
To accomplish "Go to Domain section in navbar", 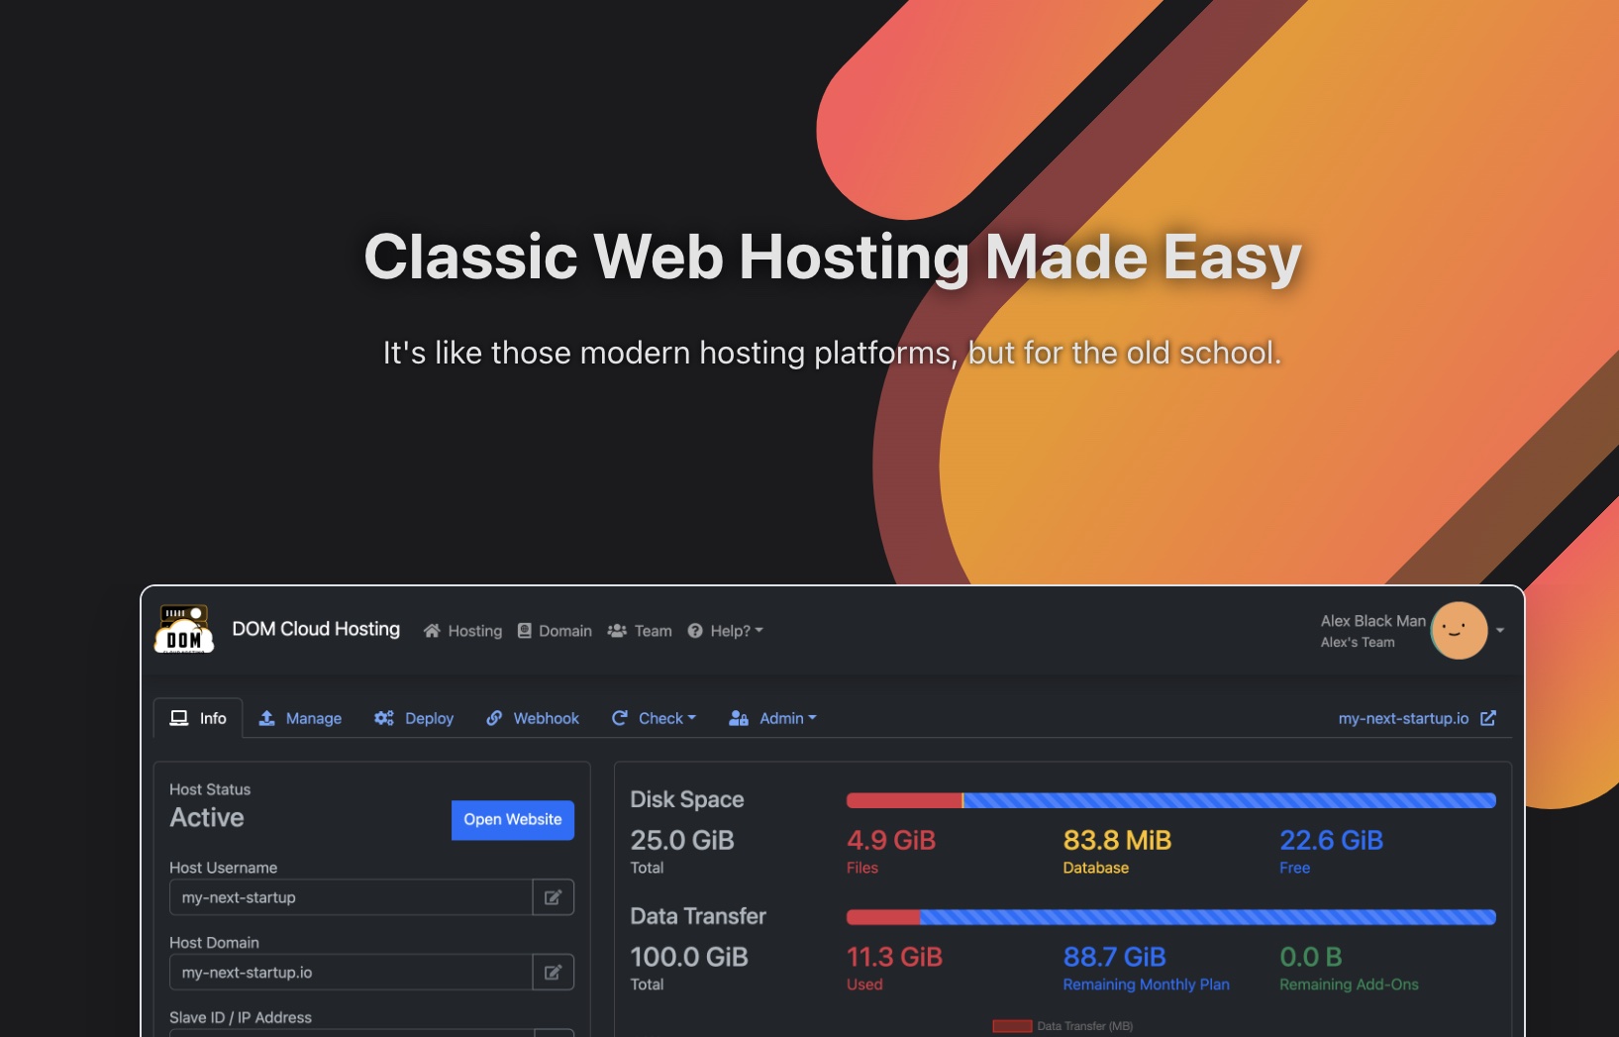I will (555, 631).
